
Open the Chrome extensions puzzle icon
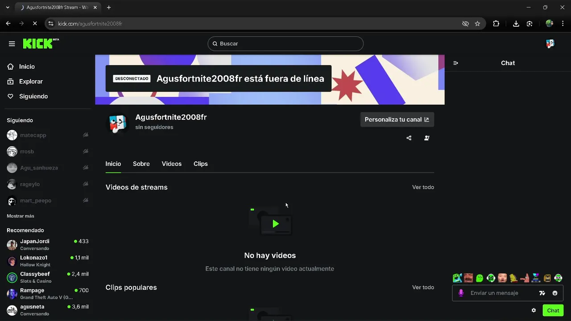coord(496,24)
